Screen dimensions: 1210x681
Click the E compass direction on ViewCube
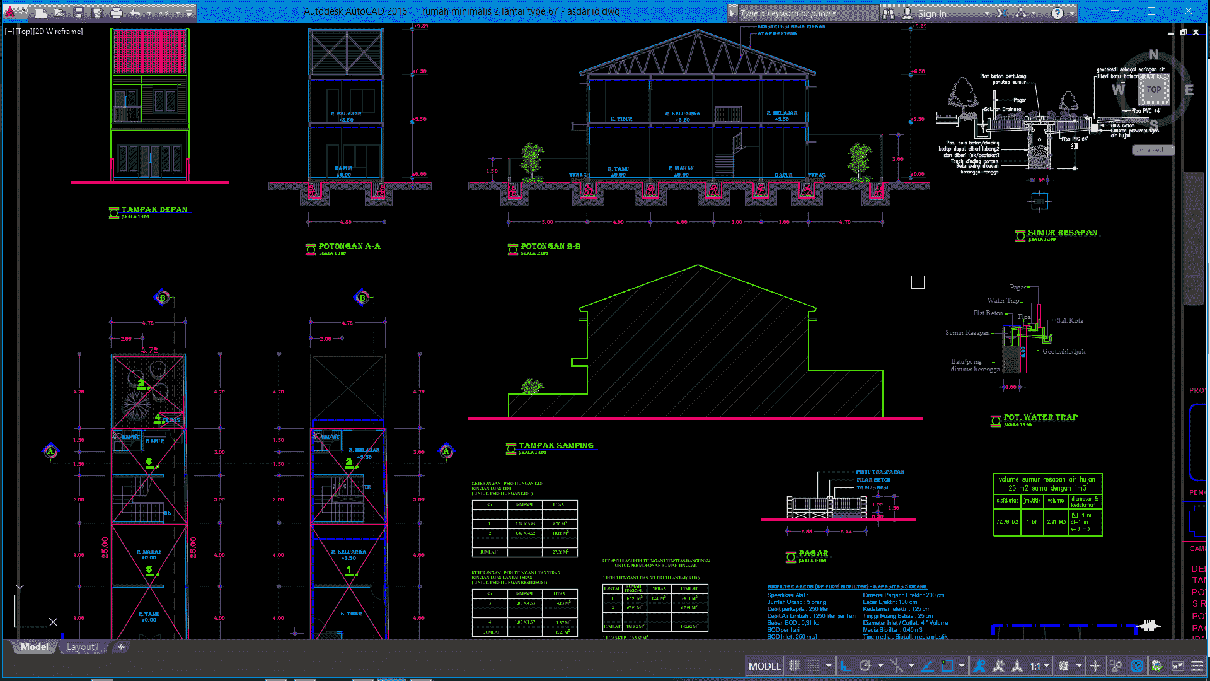coord(1189,90)
